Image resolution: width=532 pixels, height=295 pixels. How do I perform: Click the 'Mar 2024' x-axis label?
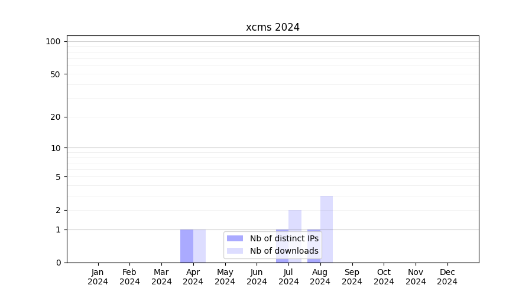(161, 277)
